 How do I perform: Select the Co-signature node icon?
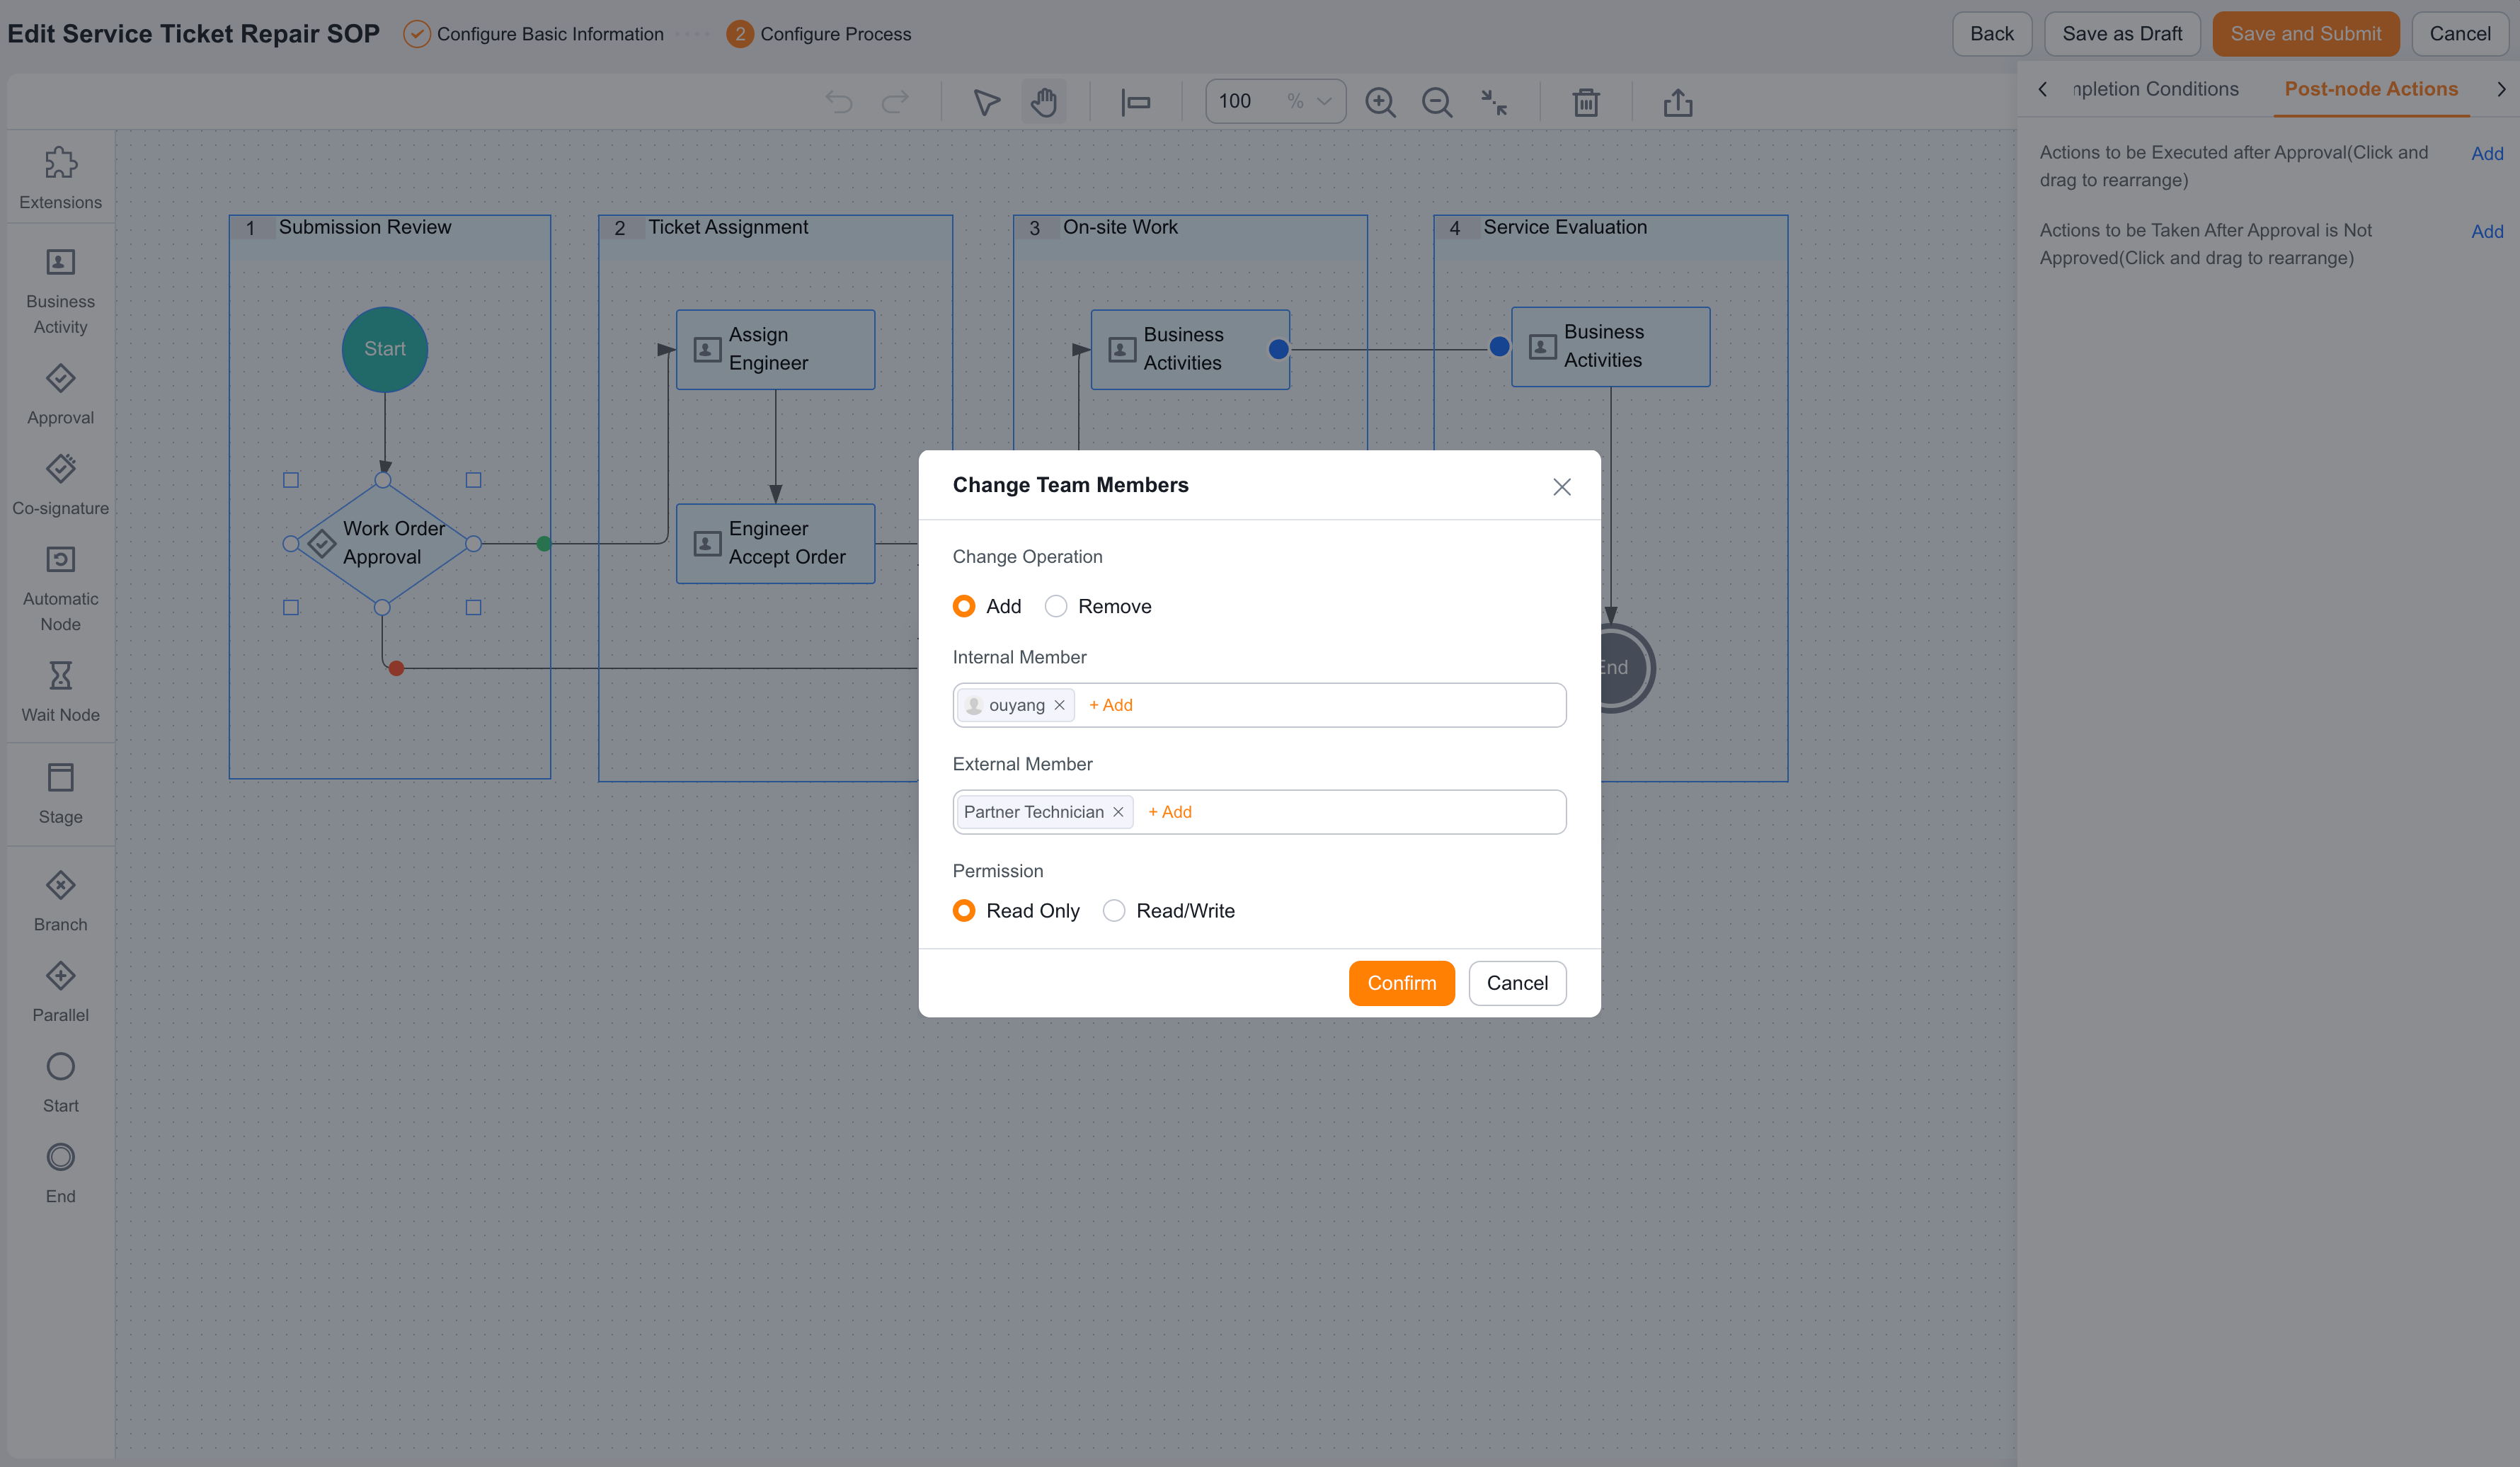tap(60, 468)
